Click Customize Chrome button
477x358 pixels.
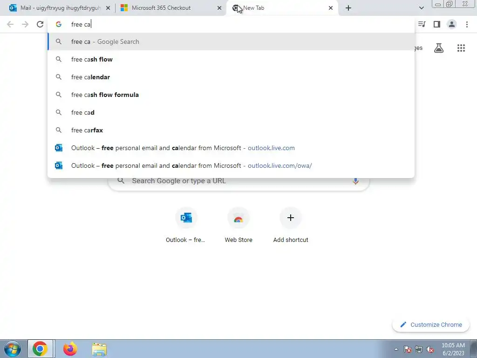431,324
